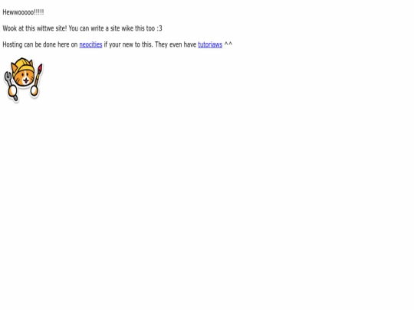
Task: Click the phrase 'can be done here on'
Action: coord(51,44)
